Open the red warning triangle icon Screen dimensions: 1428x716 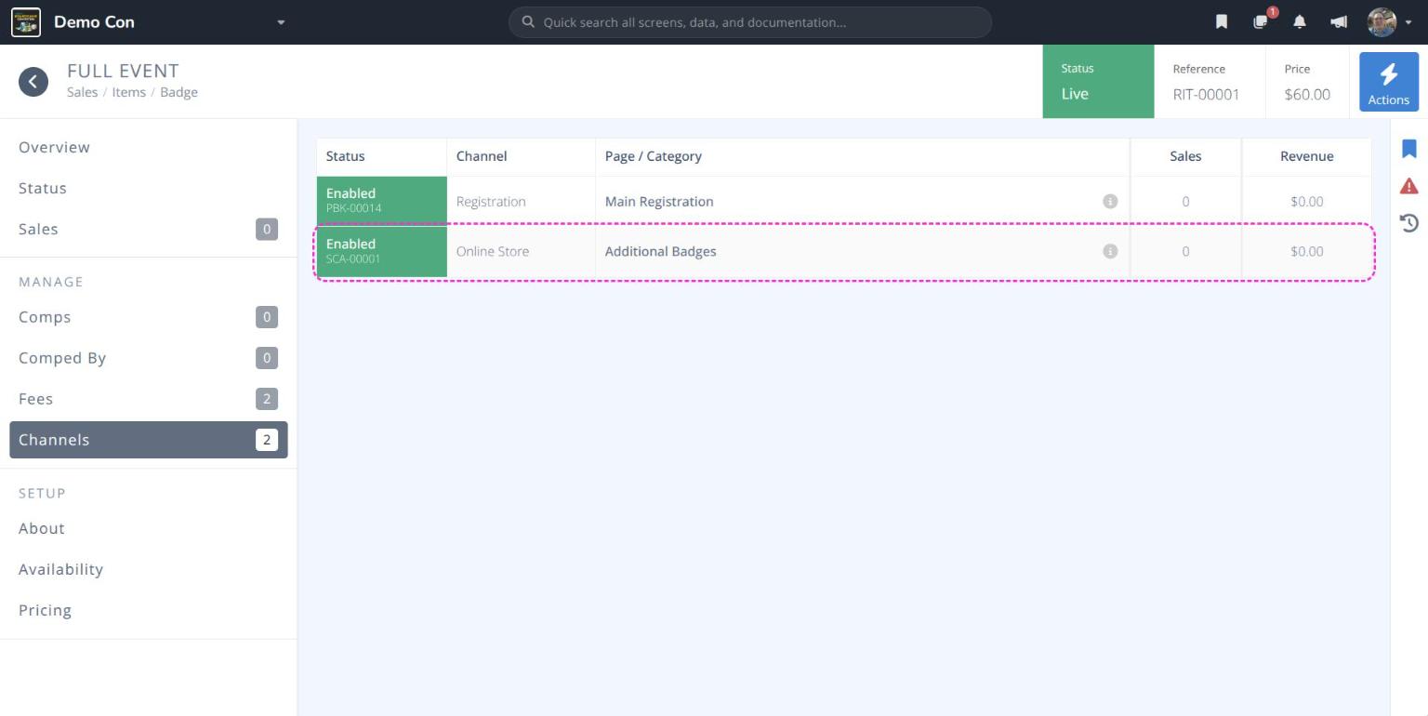[x=1409, y=186]
